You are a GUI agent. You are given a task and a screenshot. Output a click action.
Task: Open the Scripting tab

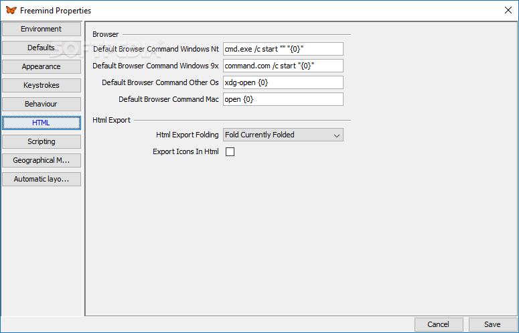tap(42, 141)
